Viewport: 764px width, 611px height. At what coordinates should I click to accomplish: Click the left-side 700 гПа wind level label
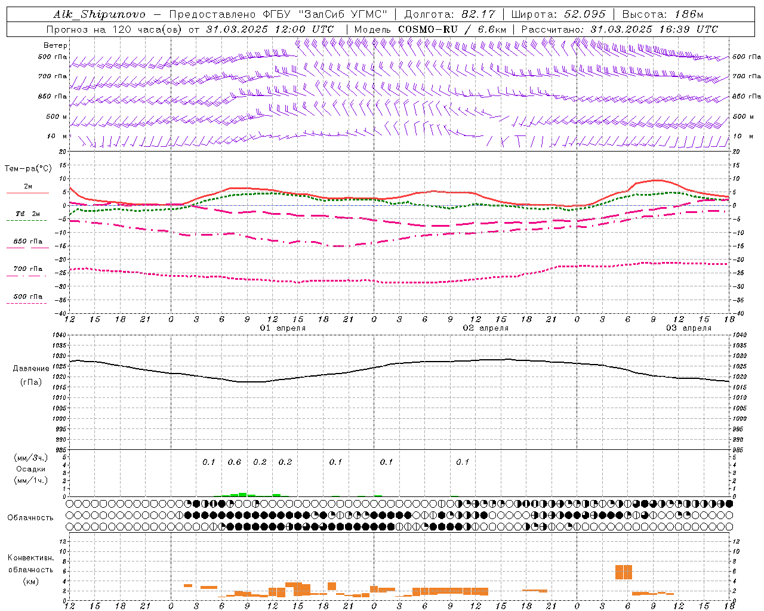[53, 76]
